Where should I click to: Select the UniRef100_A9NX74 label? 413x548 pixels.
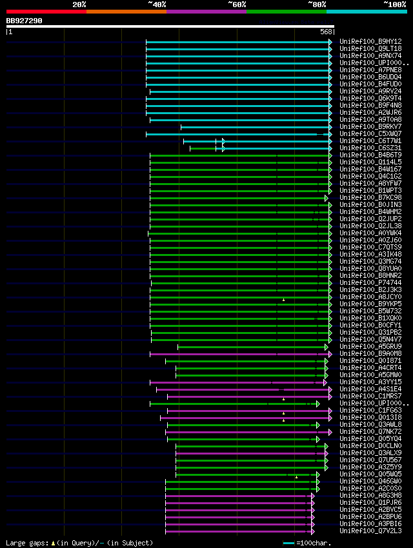pos(370,55)
